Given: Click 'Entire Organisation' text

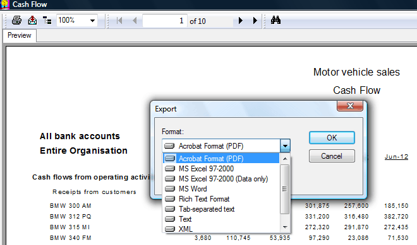Looking at the screenshot, I should click(83, 151).
